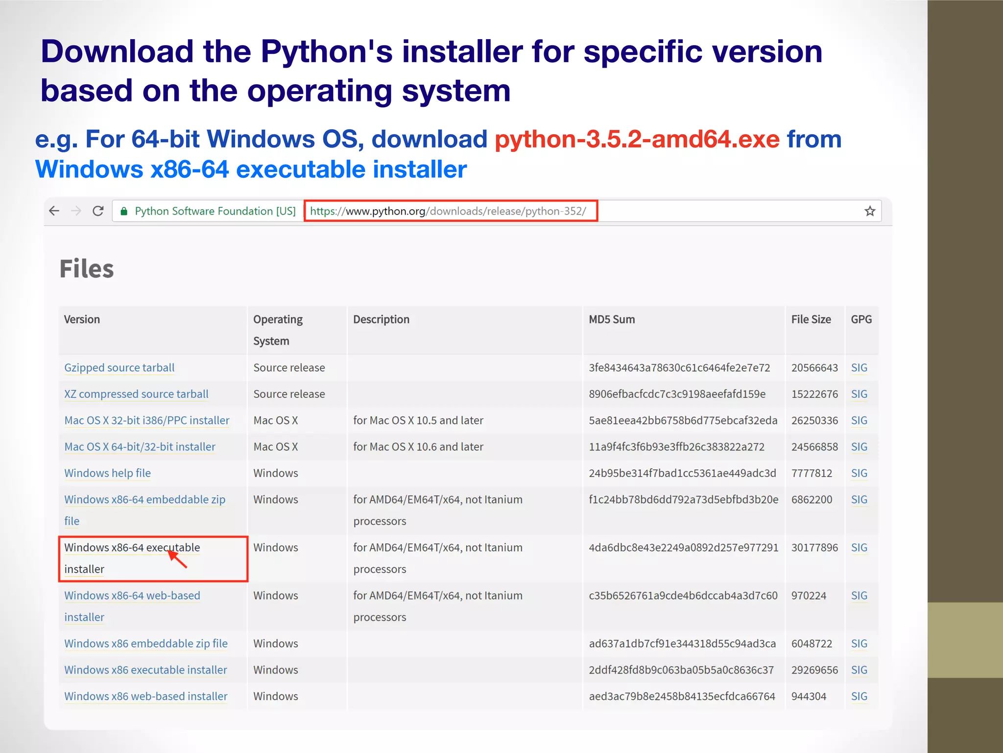Click the python.org URL address field

[448, 211]
